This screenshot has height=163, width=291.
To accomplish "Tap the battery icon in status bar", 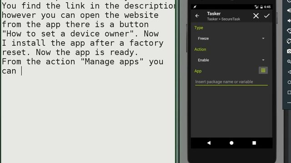I will 261,7.
